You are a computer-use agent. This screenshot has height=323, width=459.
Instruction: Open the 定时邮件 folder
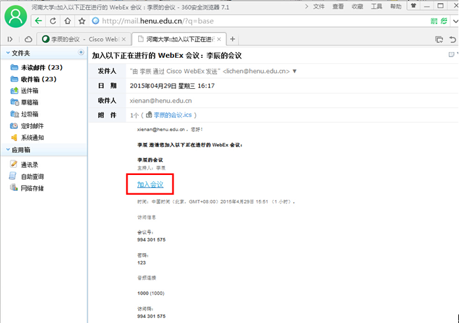click(32, 126)
